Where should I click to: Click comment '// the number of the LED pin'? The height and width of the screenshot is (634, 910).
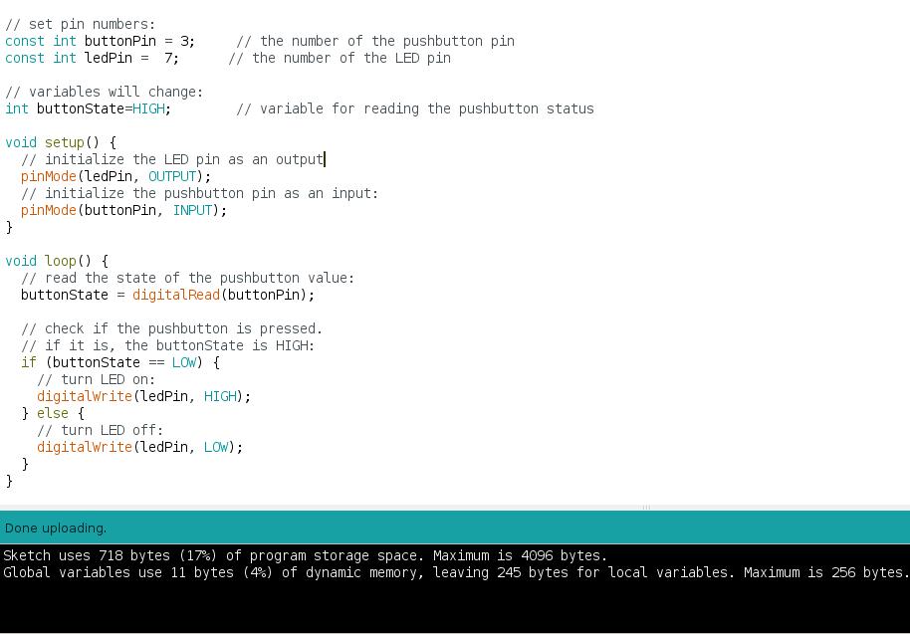point(340,58)
